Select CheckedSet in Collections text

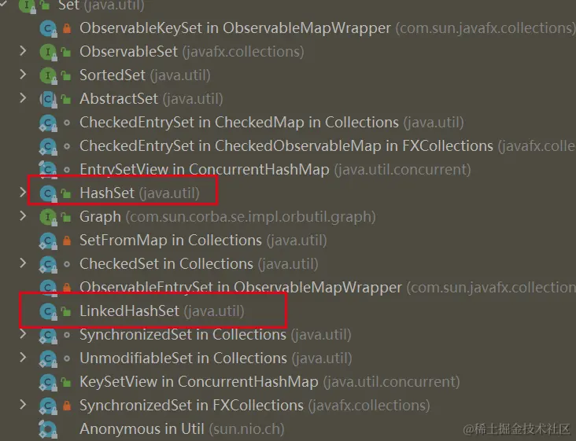click(166, 264)
